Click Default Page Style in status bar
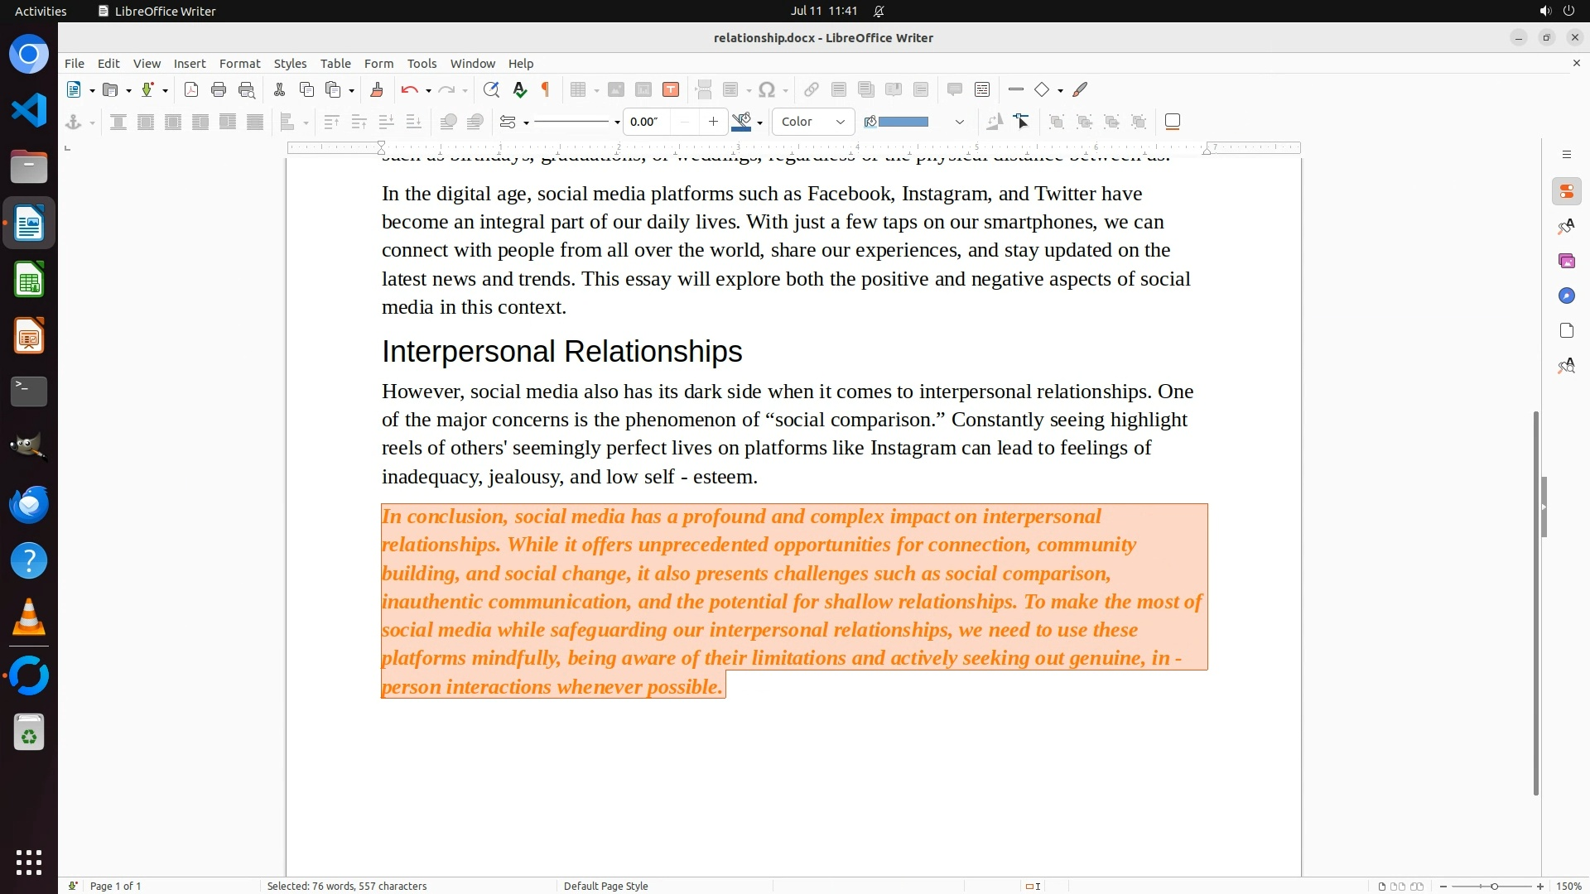 click(605, 886)
